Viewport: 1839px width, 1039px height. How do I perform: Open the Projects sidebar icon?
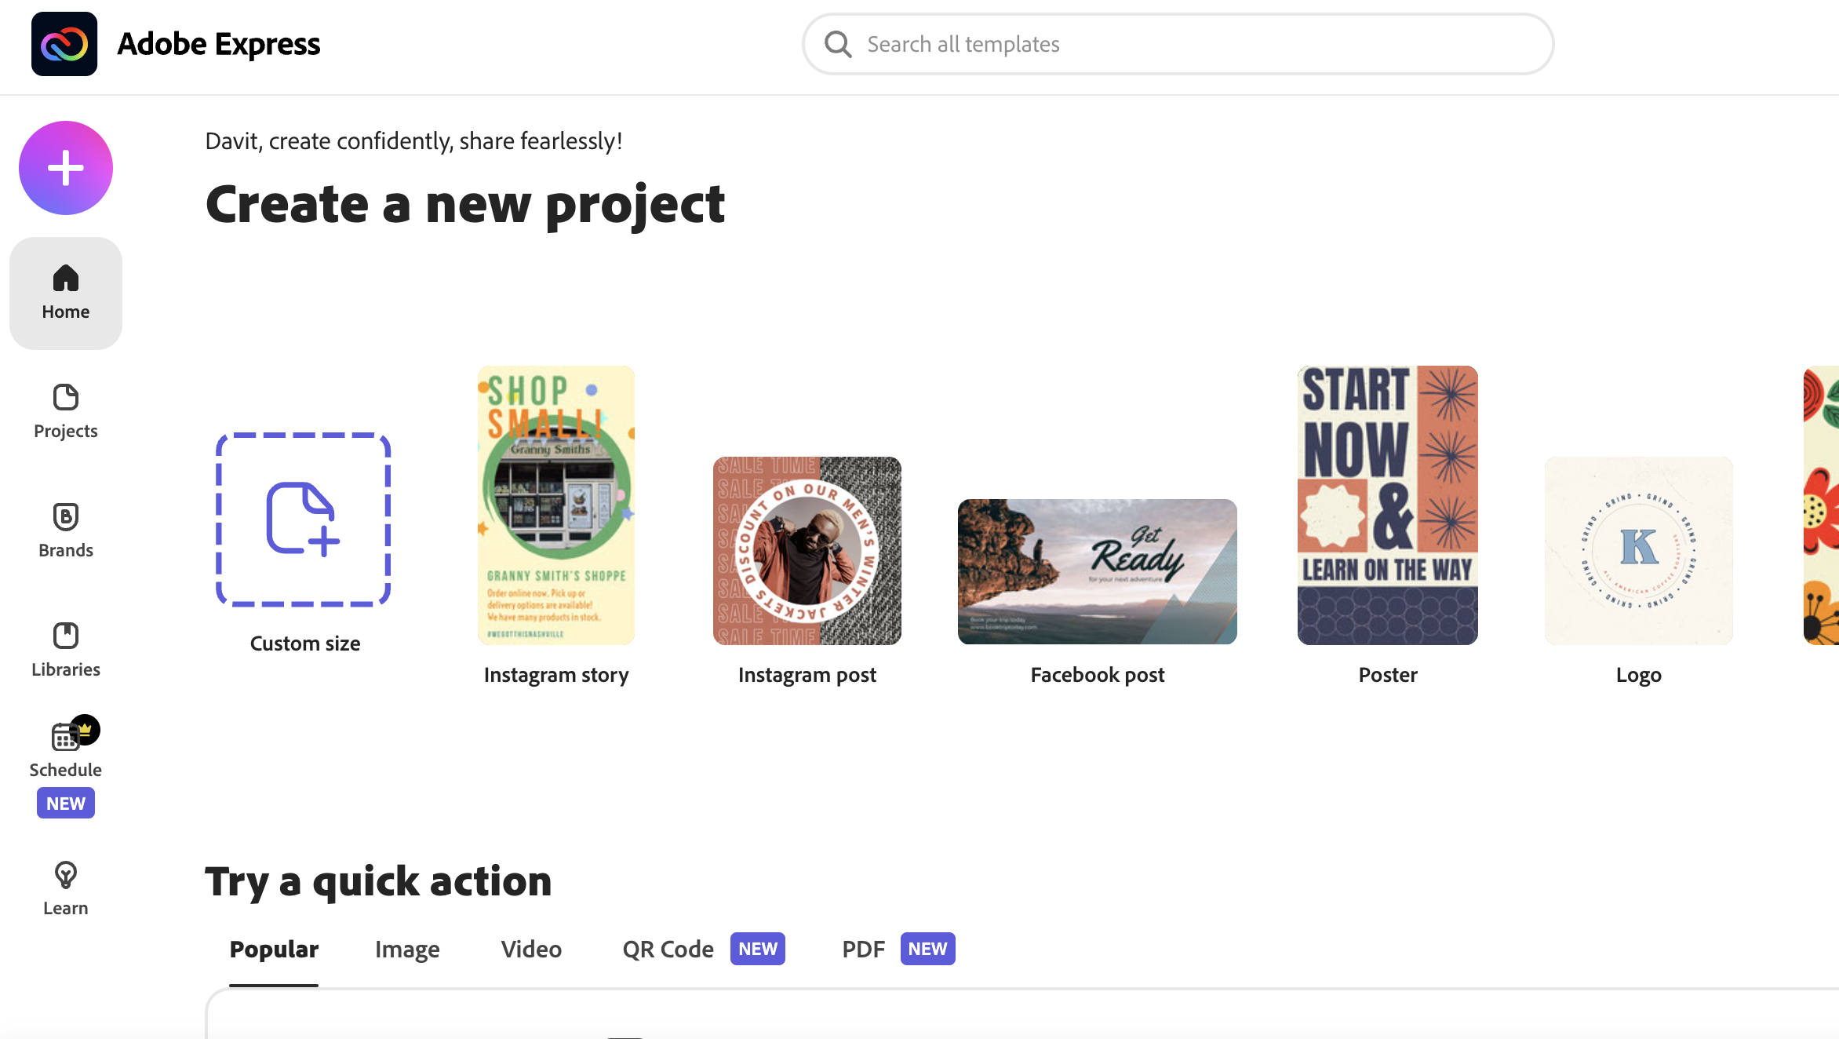pos(66,398)
